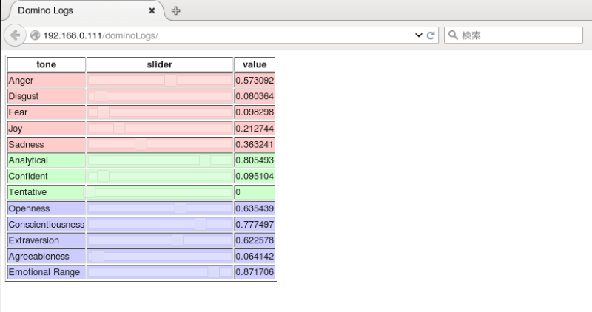Viewport: 592px width, 312px height.
Task: Click the Joy slider
Action: 160,128
